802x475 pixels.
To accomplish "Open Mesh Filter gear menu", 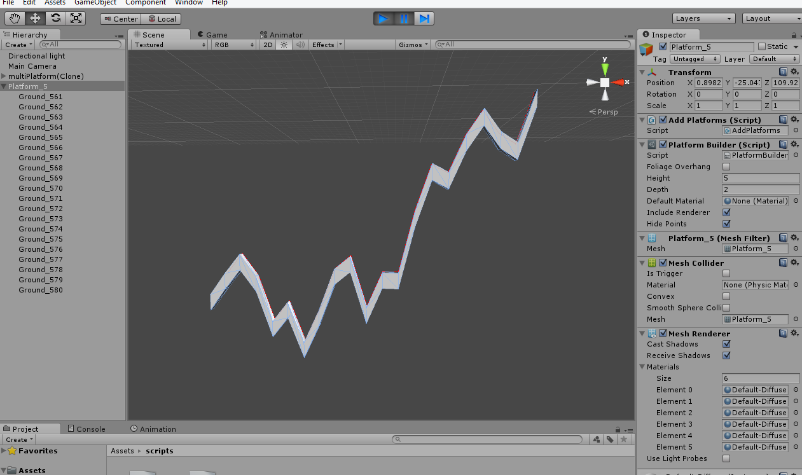I will click(x=794, y=238).
